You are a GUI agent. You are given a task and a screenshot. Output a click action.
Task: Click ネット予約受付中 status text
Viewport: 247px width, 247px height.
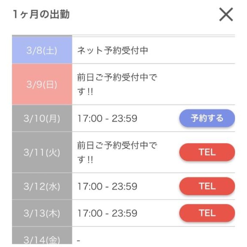[x=113, y=50]
